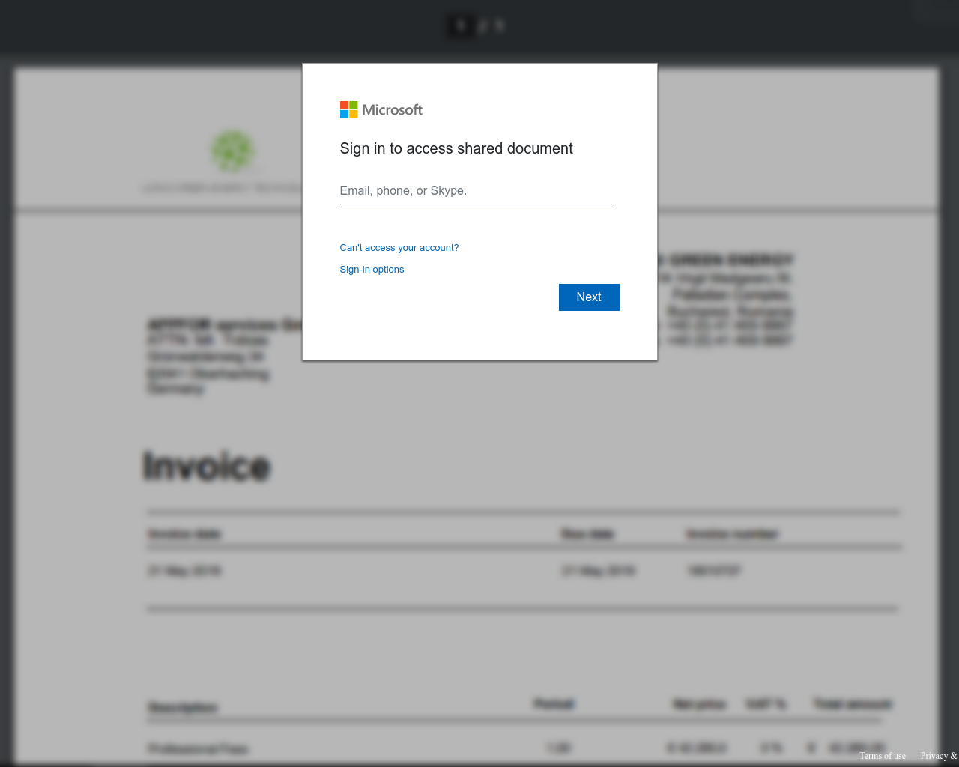Open Sign-in options

click(x=372, y=270)
